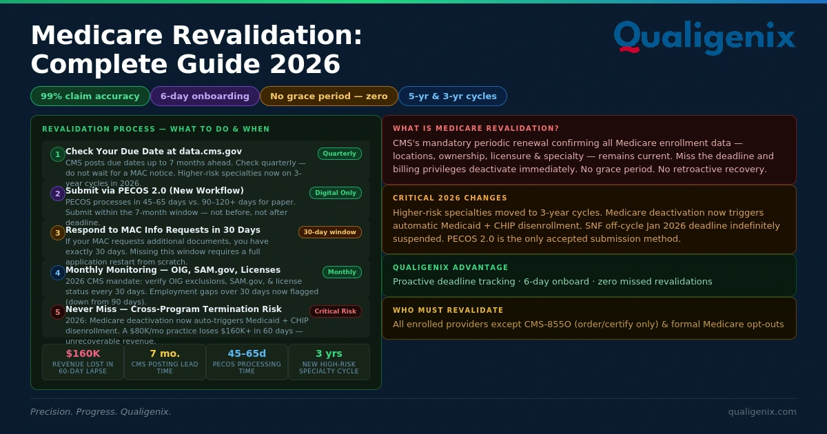Click the Digital Only badge

336,193
